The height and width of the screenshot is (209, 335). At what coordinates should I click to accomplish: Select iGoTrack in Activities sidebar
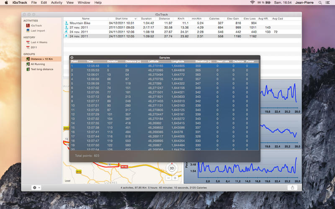36,25
